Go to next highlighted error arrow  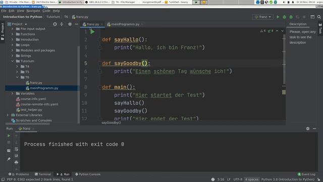[x=283, y=31]
